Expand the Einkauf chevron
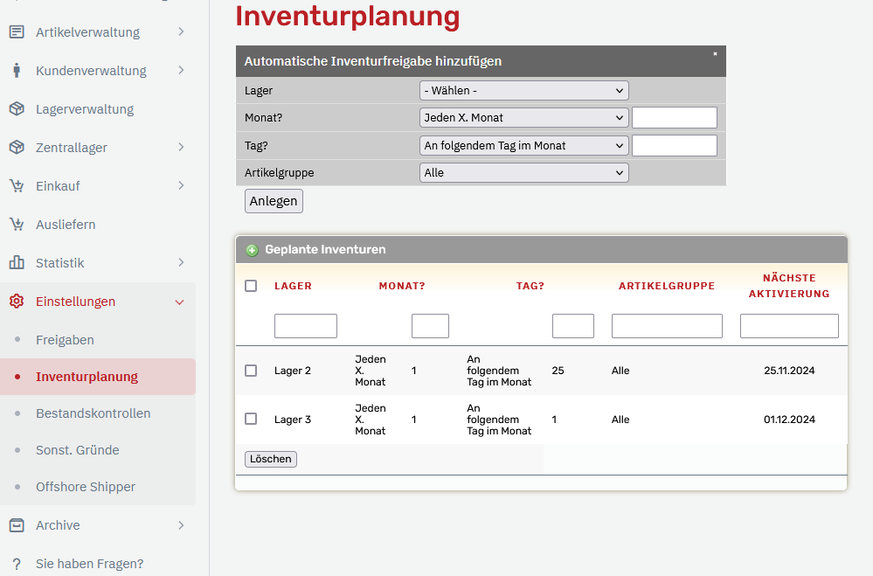This screenshot has width=873, height=576. (181, 185)
